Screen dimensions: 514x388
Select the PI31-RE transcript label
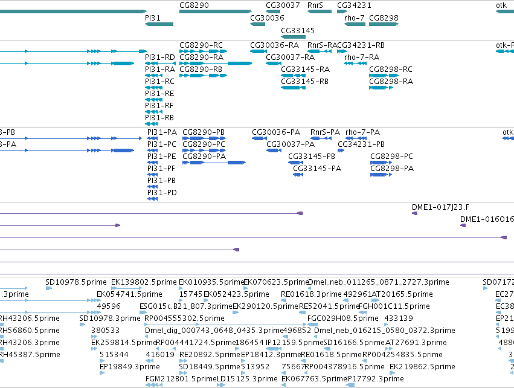(159, 94)
